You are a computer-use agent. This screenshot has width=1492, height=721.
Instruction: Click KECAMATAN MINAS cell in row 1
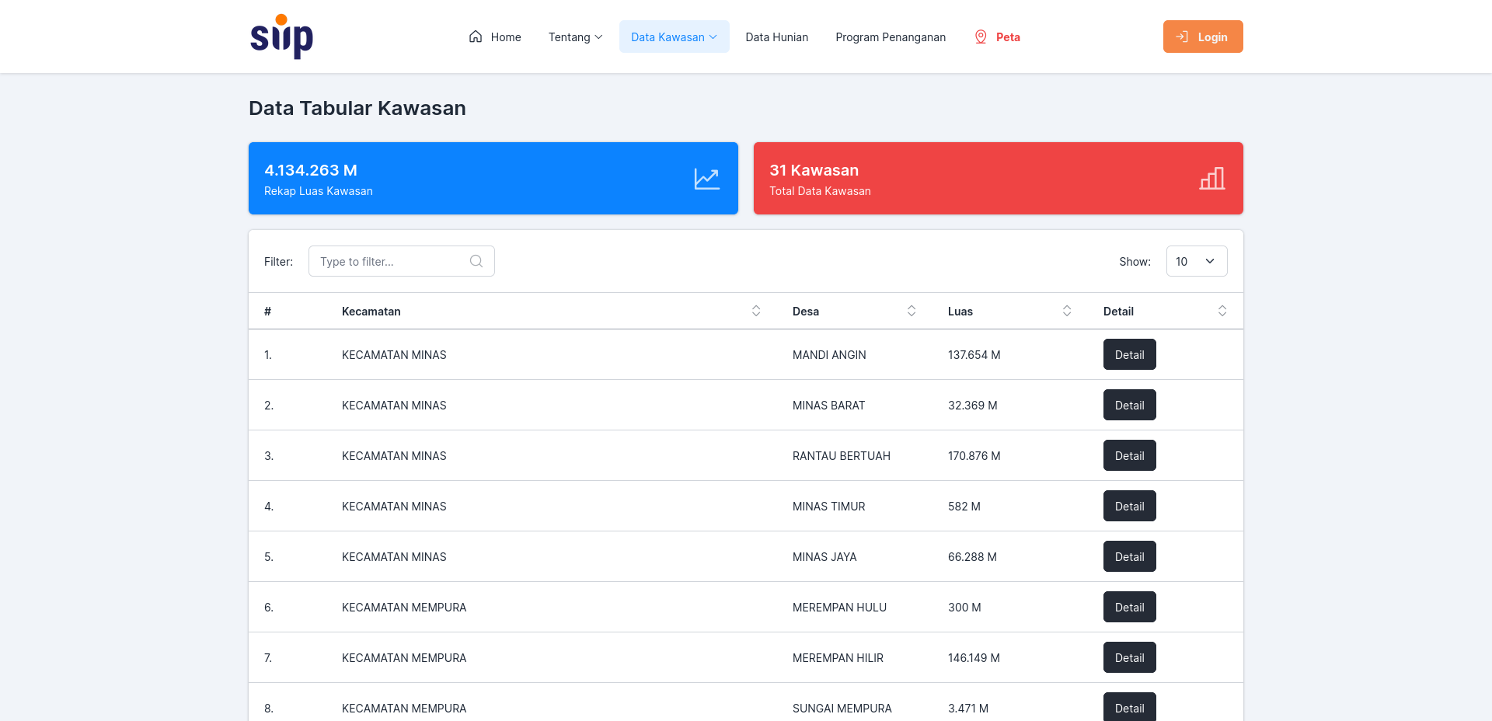click(x=394, y=355)
